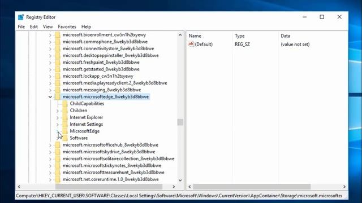Expand the Internet Explorer subkey

click(x=58, y=118)
